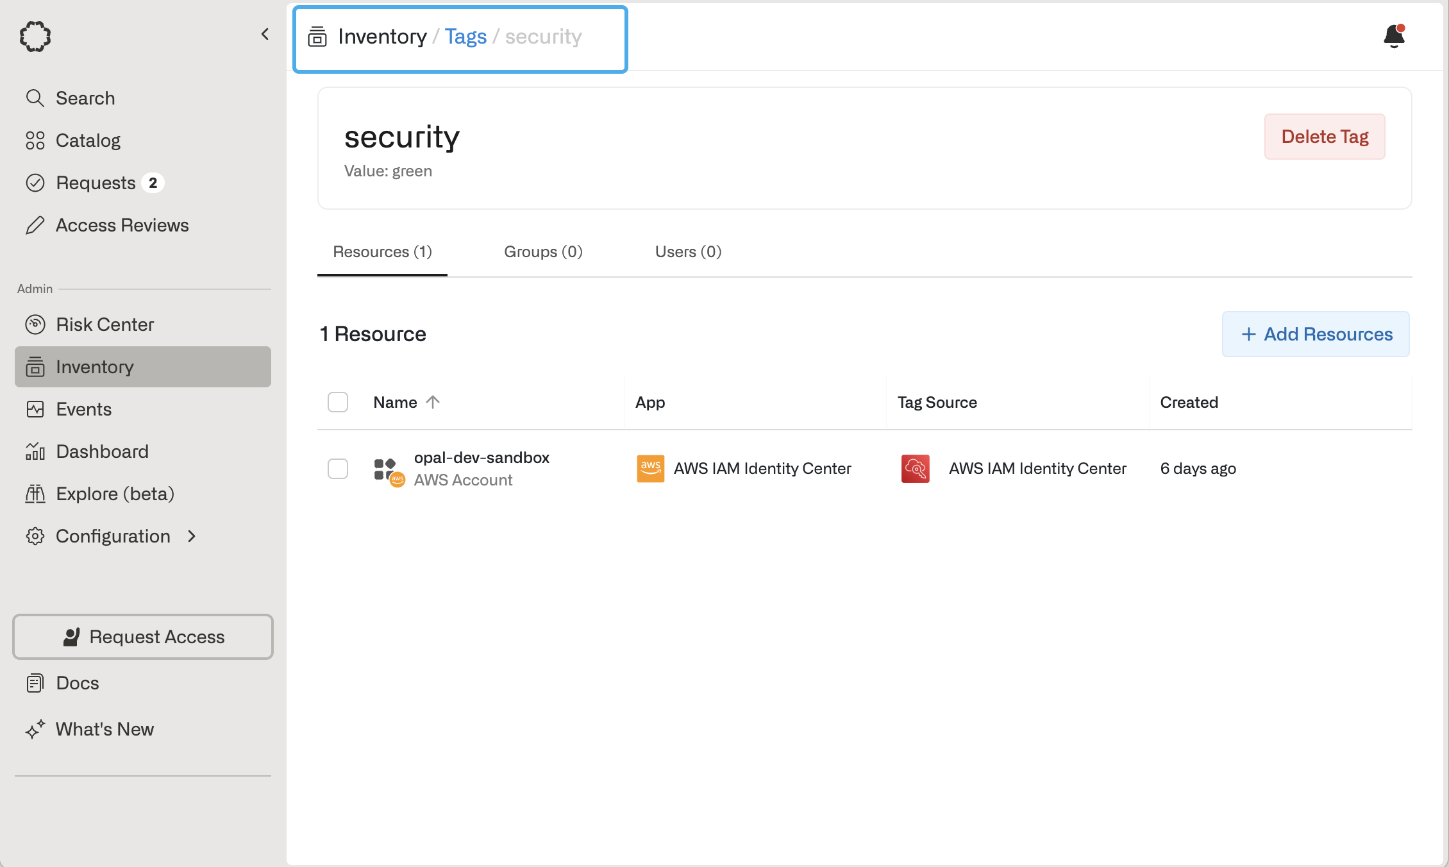Click the Opal logo icon
This screenshot has width=1449, height=867.
tap(35, 37)
